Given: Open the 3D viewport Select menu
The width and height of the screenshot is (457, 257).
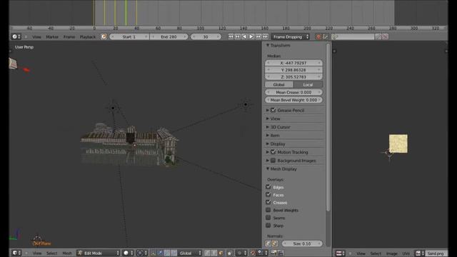Looking at the screenshot, I should (x=51, y=253).
